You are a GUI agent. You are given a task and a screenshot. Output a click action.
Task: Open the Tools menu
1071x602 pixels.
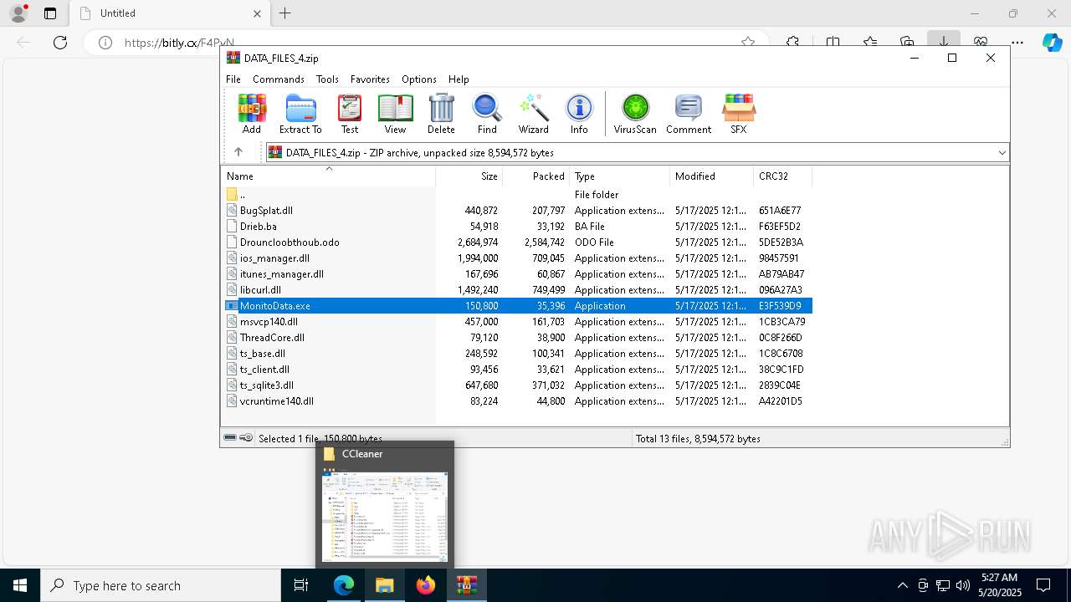point(327,79)
